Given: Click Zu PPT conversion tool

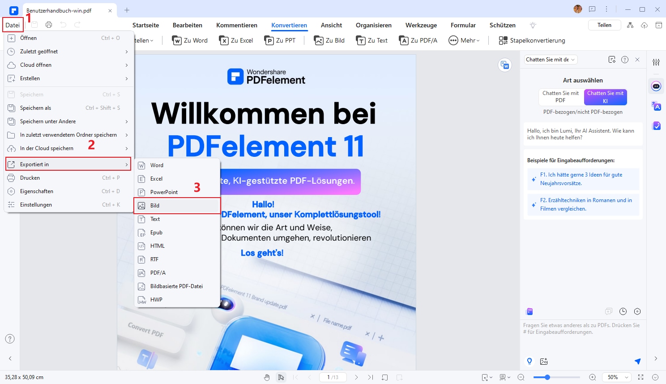Looking at the screenshot, I should [280, 40].
